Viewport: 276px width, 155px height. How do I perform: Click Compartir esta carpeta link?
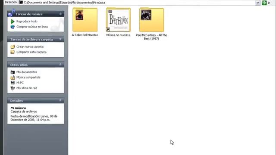(31, 52)
